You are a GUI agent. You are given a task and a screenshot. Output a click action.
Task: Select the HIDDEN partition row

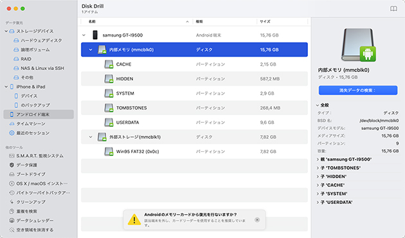(x=194, y=79)
